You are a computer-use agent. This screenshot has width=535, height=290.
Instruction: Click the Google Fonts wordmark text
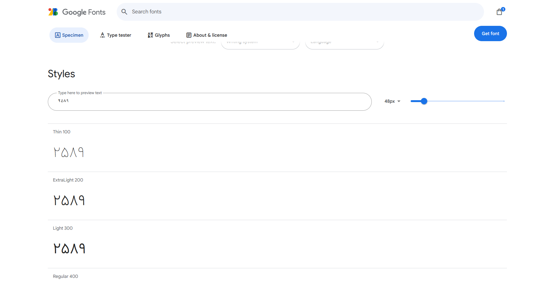(x=84, y=12)
